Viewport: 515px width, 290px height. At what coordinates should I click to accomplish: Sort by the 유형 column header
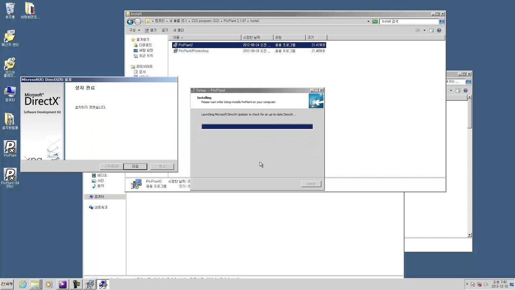pos(289,37)
